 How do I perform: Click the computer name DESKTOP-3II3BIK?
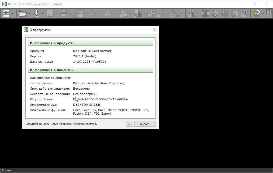point(87,105)
